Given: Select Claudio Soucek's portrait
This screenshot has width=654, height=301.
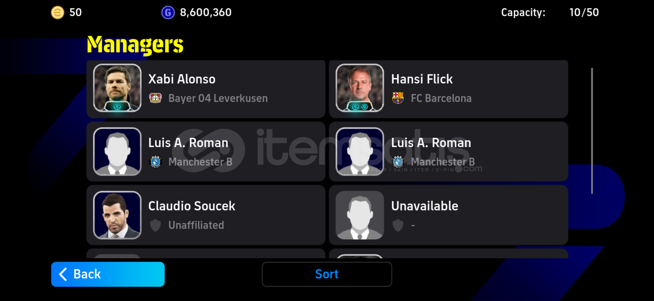Looking at the screenshot, I should [x=117, y=215].
